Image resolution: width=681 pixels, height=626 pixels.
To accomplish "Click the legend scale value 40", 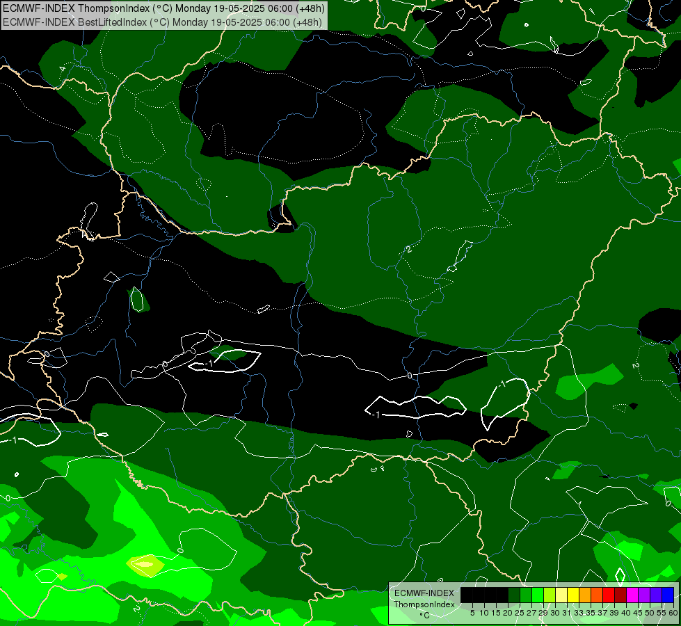I will click(626, 613).
